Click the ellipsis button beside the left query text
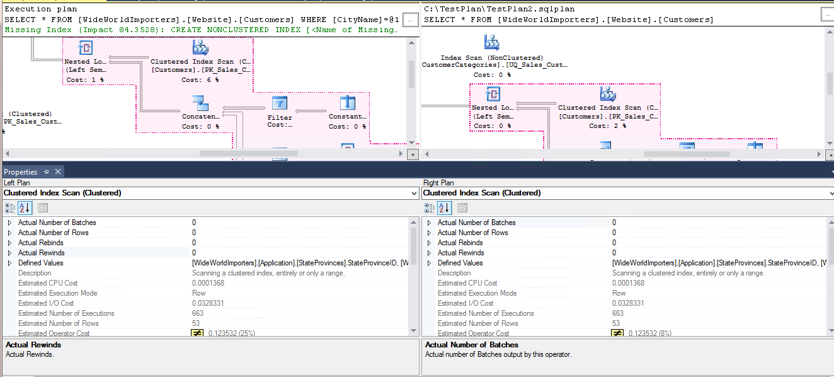The width and height of the screenshot is (834, 377). (409, 20)
